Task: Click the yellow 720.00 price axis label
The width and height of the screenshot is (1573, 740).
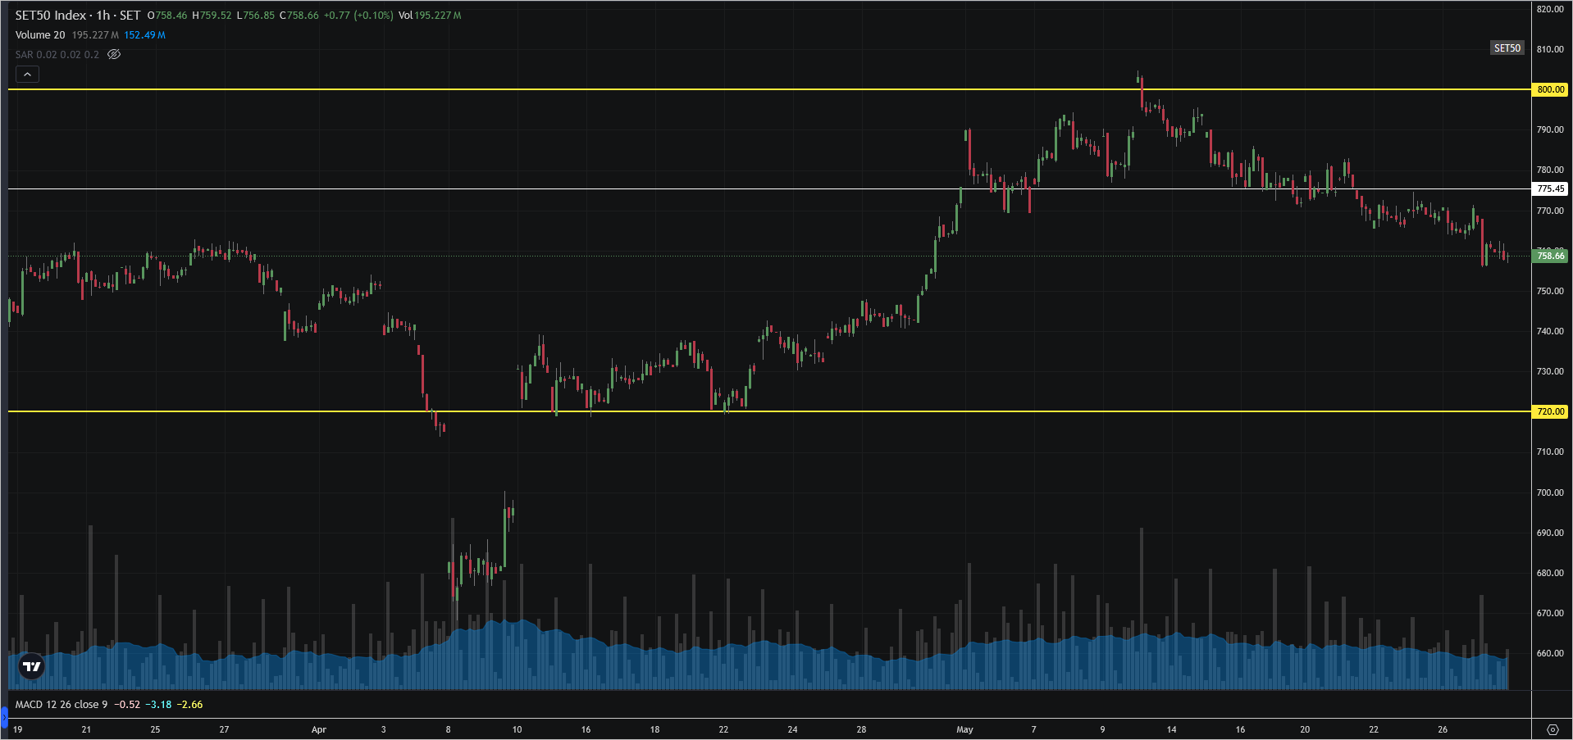Action: [1550, 411]
